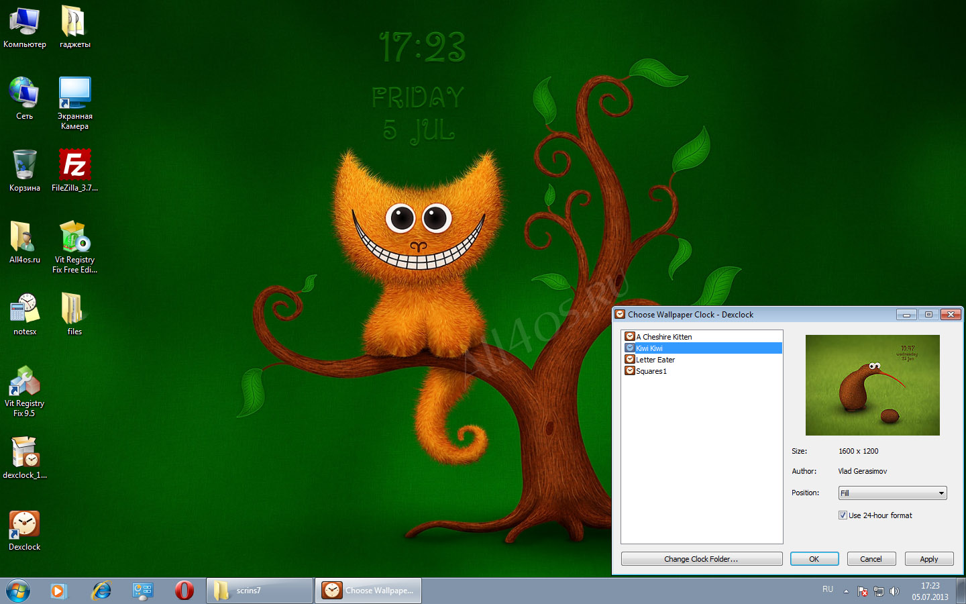This screenshot has width=966, height=604.
Task: Open the taskbar clock showing 17:23
Action: tap(930, 591)
